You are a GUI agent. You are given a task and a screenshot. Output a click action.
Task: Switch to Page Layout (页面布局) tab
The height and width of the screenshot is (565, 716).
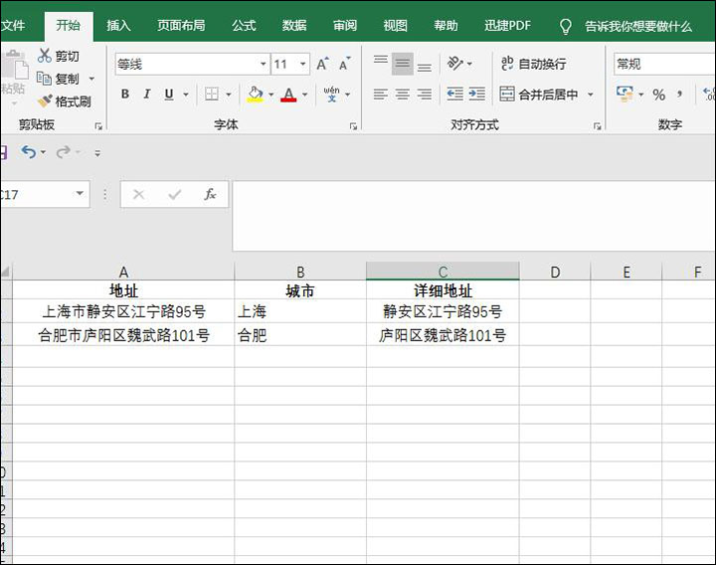click(181, 26)
